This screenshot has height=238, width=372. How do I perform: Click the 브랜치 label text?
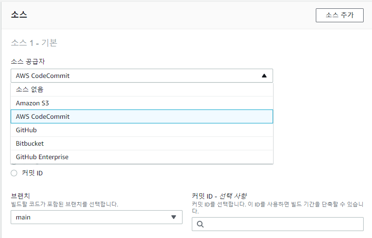tap(20, 196)
